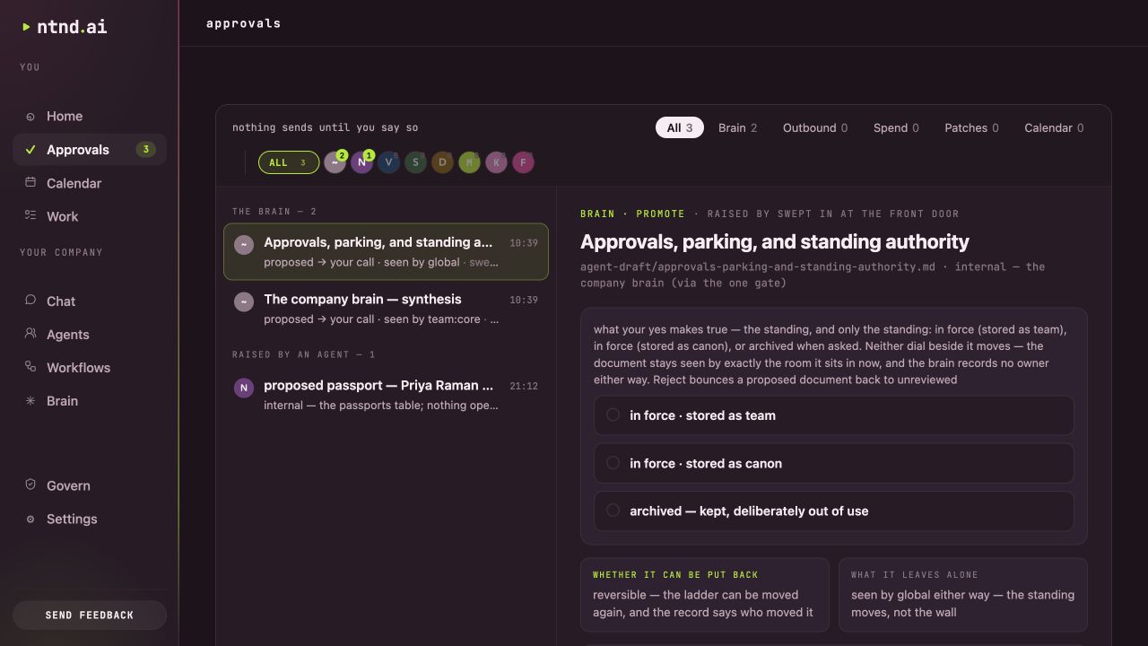Click the Brain asterisk icon
This screenshot has width=1148, height=646.
pyautogui.click(x=30, y=401)
